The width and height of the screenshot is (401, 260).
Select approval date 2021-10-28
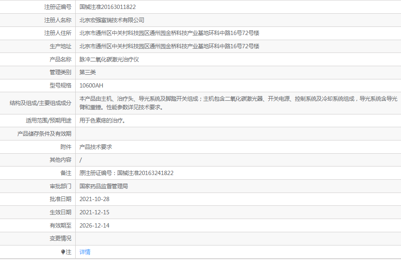[94, 199]
